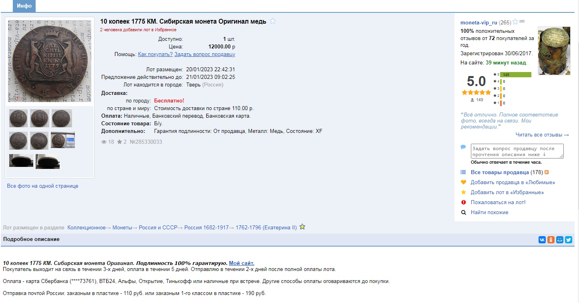The width and height of the screenshot is (579, 303).
Task: Share the lot on Odnoklassniki
Action: 551,240
